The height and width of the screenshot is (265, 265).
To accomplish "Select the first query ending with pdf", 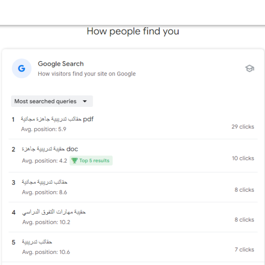I will 57,119.
